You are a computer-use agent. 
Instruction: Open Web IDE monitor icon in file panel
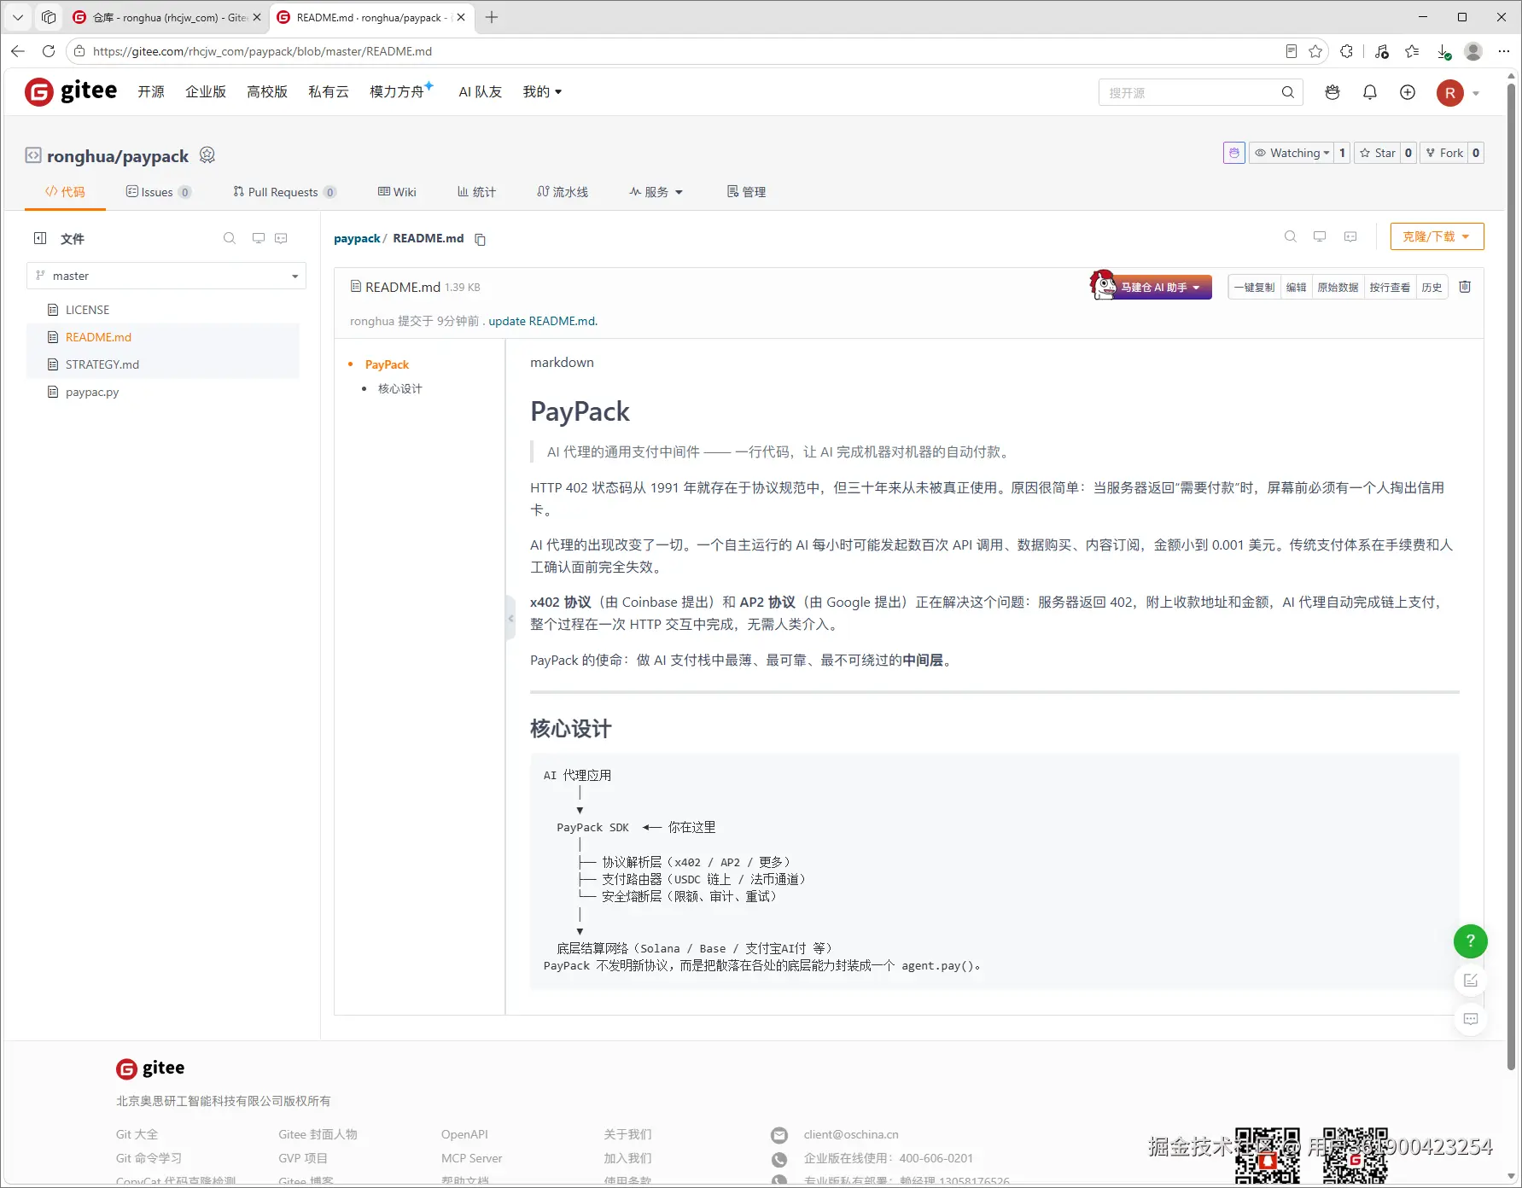[259, 238]
